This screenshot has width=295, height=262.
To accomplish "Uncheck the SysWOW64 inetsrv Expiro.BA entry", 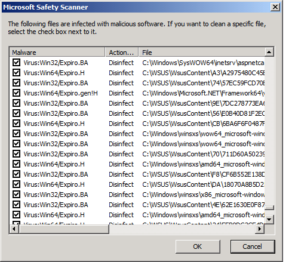I will (16, 63).
